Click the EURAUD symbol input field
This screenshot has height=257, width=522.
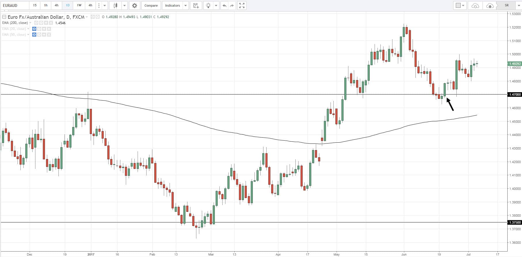[x=15, y=5]
